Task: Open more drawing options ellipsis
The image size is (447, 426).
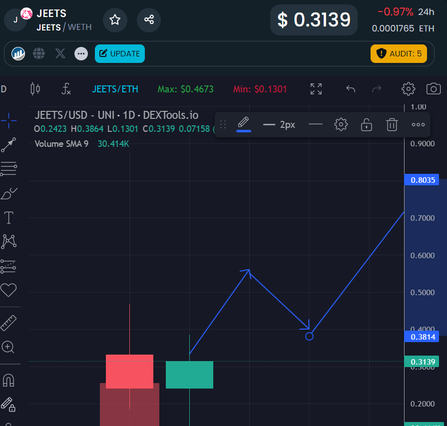Action: point(418,125)
